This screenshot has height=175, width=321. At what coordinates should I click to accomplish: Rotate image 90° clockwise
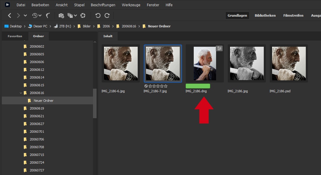click(x=107, y=15)
